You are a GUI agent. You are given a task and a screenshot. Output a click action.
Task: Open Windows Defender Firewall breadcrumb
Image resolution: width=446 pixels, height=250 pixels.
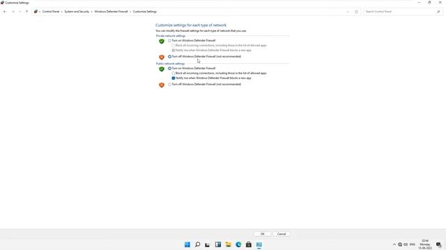tap(111, 12)
